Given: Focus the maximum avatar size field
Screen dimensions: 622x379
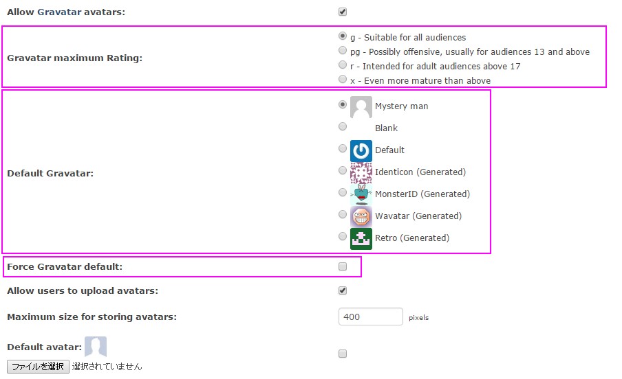Looking at the screenshot, I should point(370,317).
